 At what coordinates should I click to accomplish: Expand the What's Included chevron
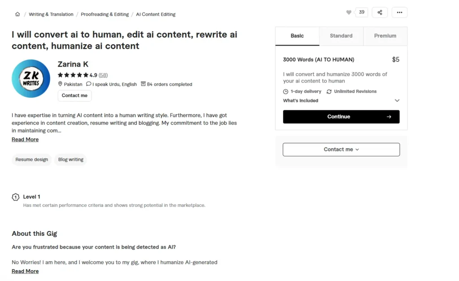397,101
